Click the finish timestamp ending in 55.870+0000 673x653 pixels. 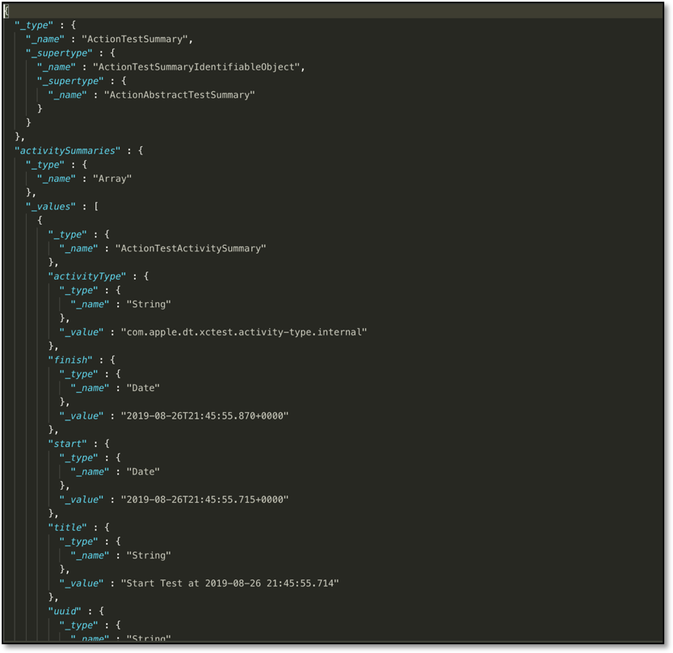tap(204, 415)
